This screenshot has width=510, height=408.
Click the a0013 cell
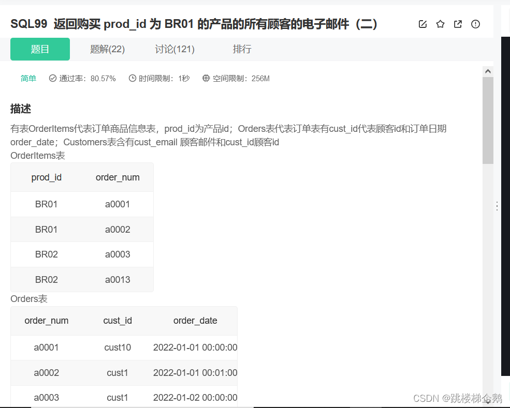click(118, 280)
